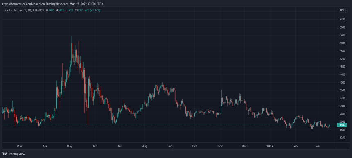Click the May date axis label
The width and height of the screenshot is (352, 158).
click(70, 146)
